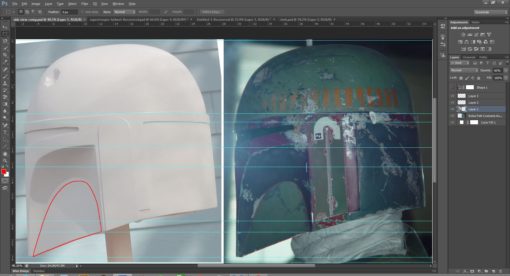This screenshot has width=510, height=276.
Task: Add a Curves adjustment
Action: click(476, 34)
